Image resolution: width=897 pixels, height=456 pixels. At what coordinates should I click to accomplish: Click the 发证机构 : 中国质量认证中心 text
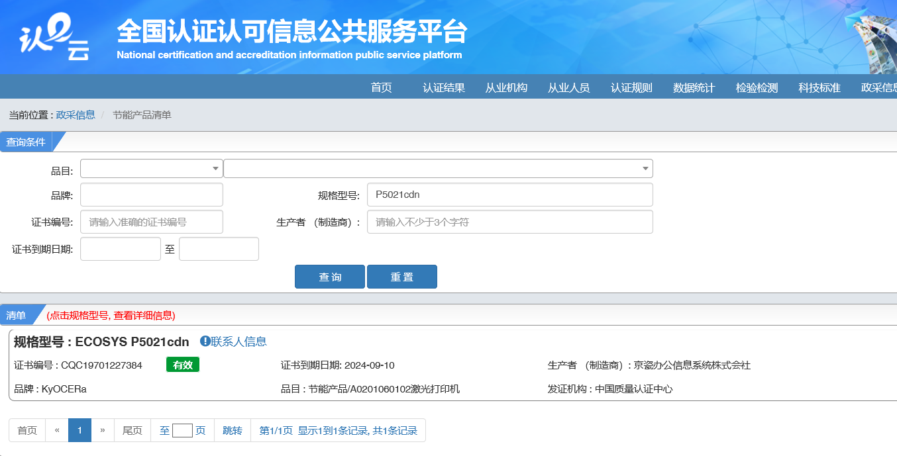point(610,389)
